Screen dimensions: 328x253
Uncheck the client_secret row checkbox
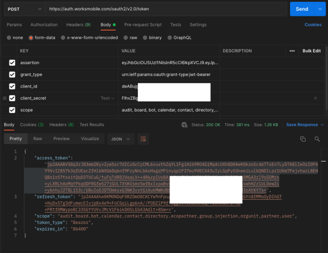point(12,98)
